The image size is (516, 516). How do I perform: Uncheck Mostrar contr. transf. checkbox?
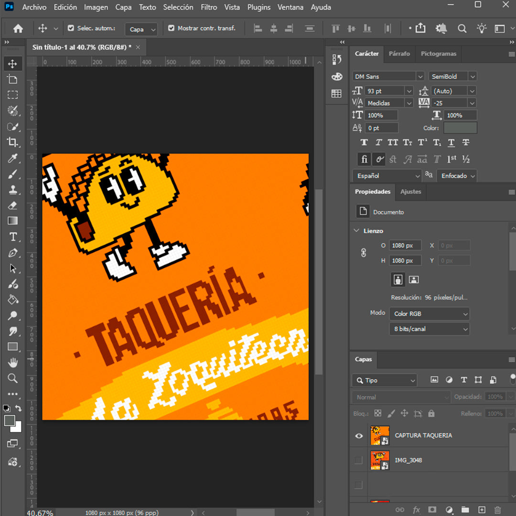pyautogui.click(x=171, y=28)
